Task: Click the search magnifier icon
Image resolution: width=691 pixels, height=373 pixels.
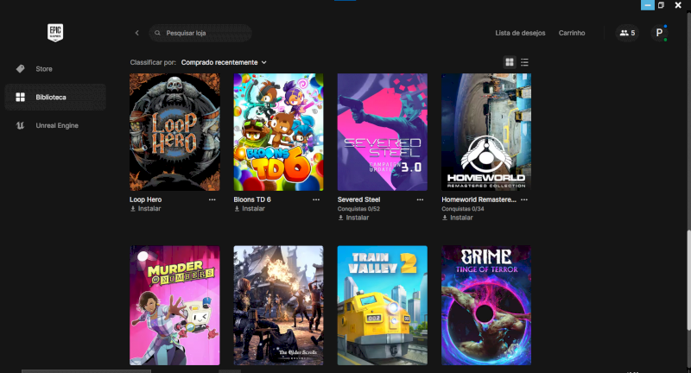Action: coord(157,33)
